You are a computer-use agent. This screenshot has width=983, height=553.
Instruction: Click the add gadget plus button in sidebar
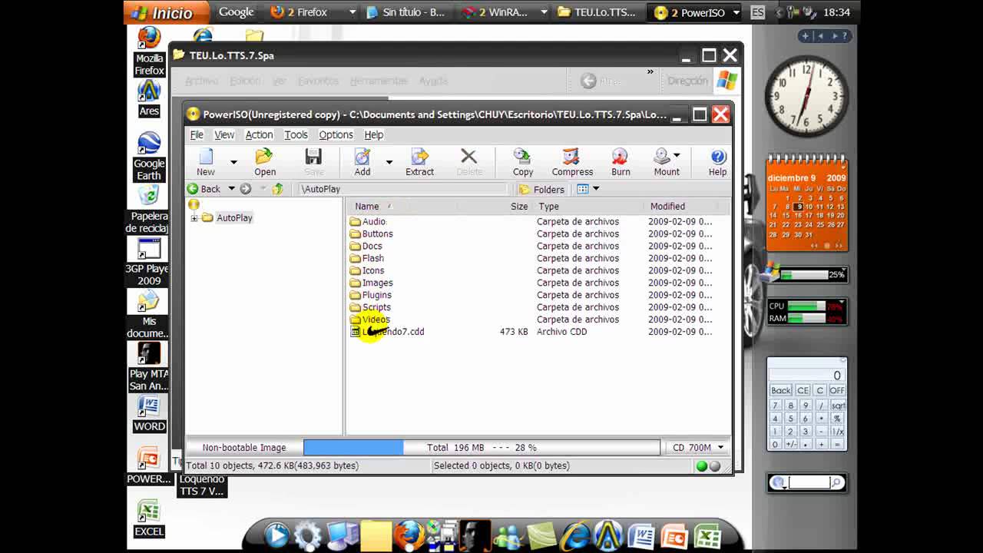(x=806, y=35)
